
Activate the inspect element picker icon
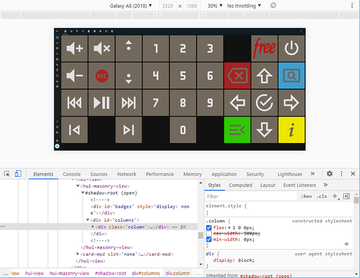pos(7,173)
